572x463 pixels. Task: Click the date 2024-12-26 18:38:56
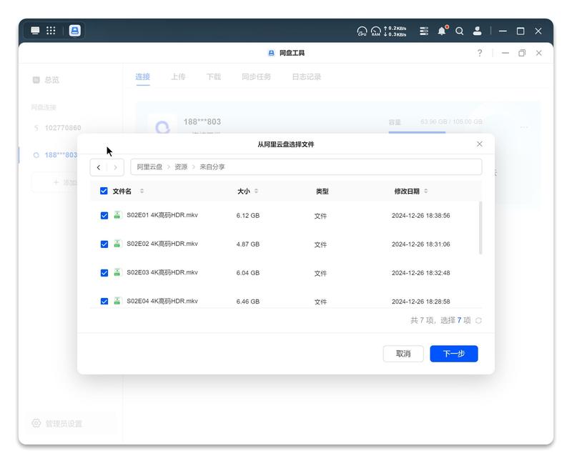(421, 216)
